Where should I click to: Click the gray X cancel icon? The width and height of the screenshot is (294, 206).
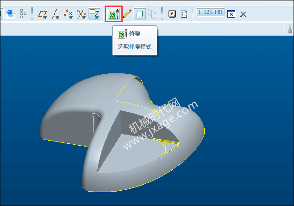tap(243, 14)
